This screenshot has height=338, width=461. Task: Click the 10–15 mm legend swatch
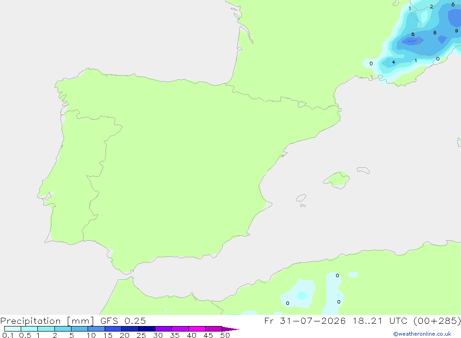96,329
